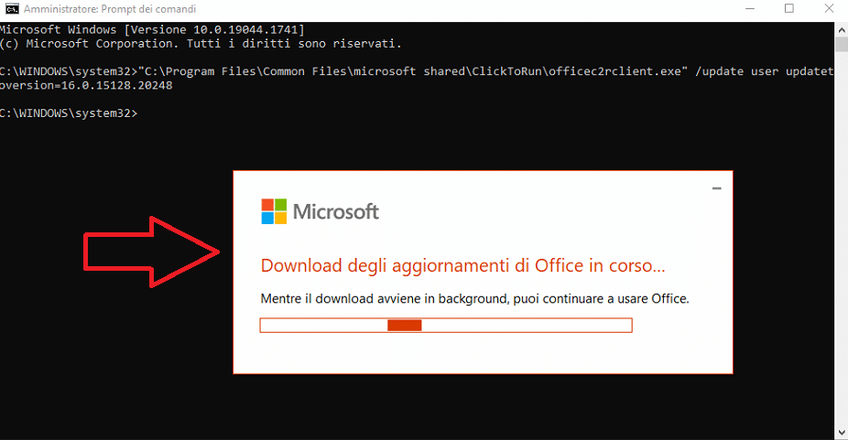The height and width of the screenshot is (440, 848).
Task: Click the current C:\WINDOWS\system32> prompt line
Action: [69, 113]
